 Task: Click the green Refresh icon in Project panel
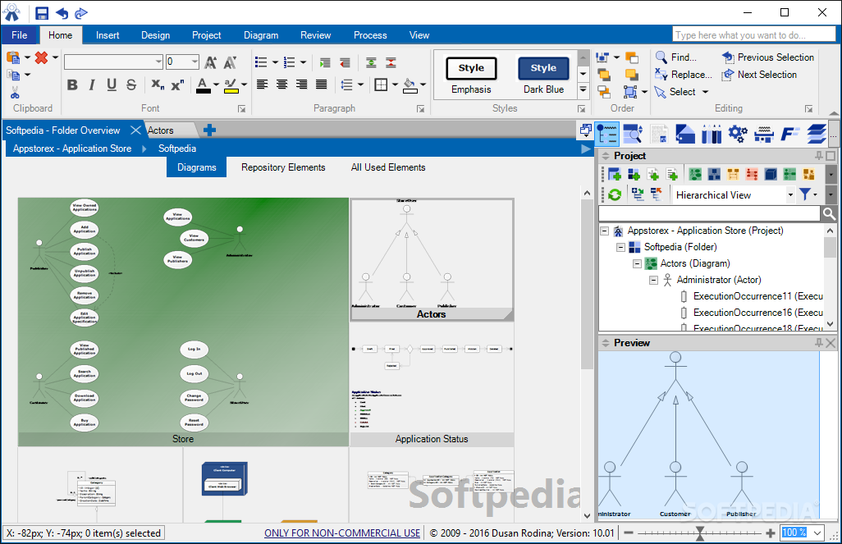[615, 194]
